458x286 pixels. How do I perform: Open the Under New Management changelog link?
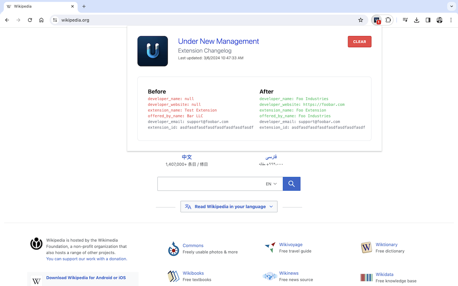tap(218, 41)
